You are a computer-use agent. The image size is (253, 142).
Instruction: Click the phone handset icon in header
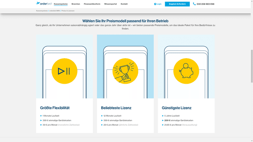click(x=194, y=4)
